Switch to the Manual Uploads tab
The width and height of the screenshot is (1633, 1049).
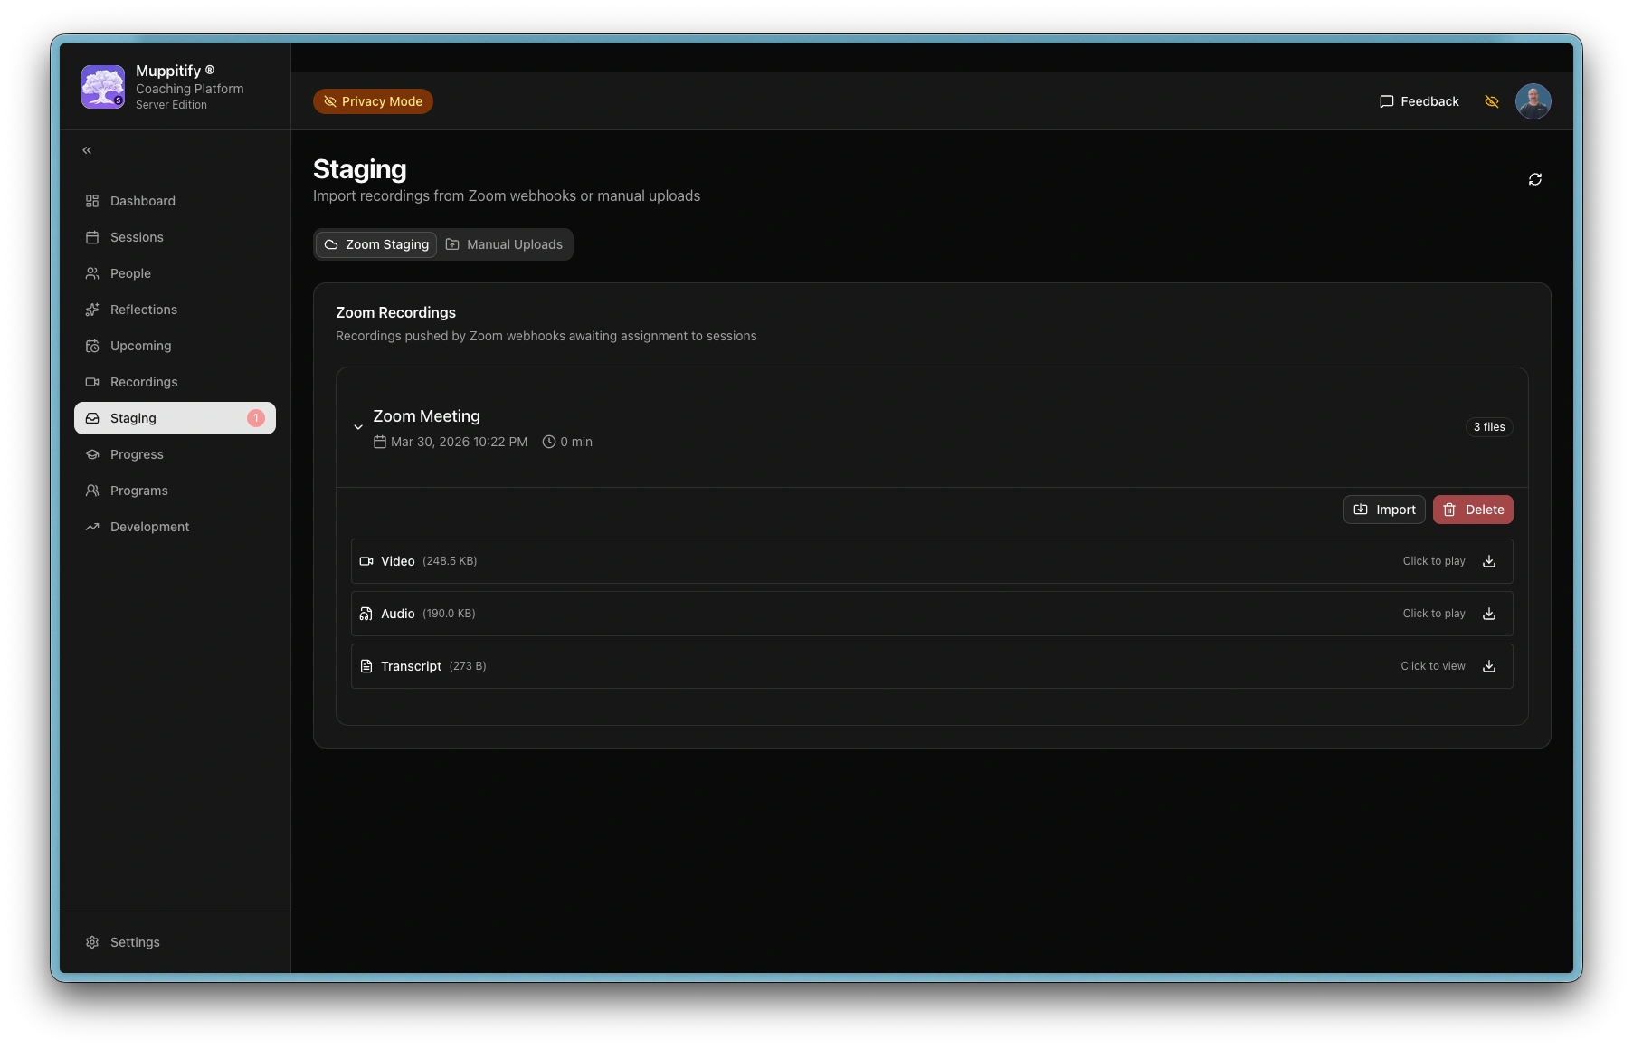coord(505,244)
